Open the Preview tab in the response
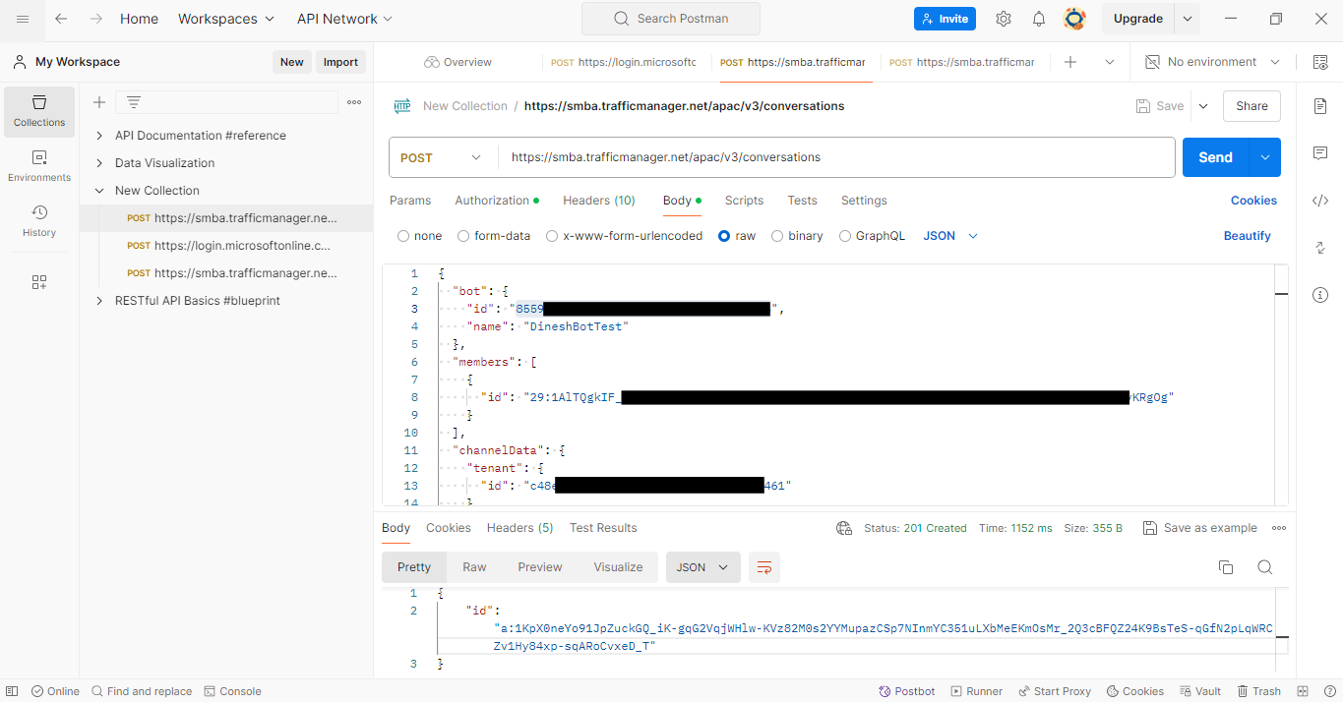 (x=539, y=567)
